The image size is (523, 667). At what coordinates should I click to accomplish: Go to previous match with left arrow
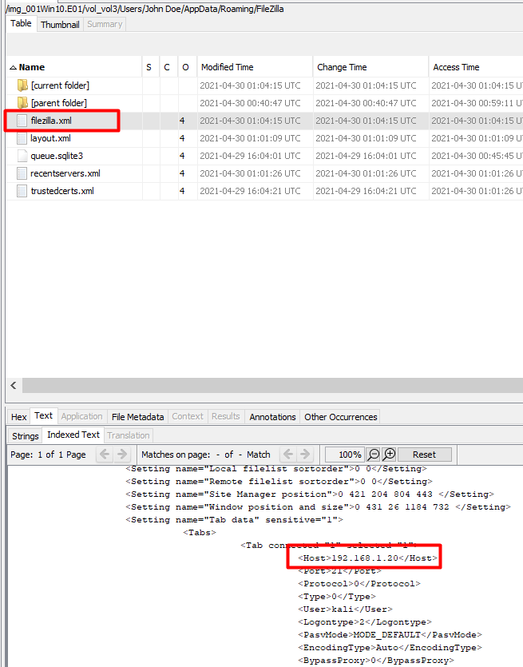[x=288, y=455]
